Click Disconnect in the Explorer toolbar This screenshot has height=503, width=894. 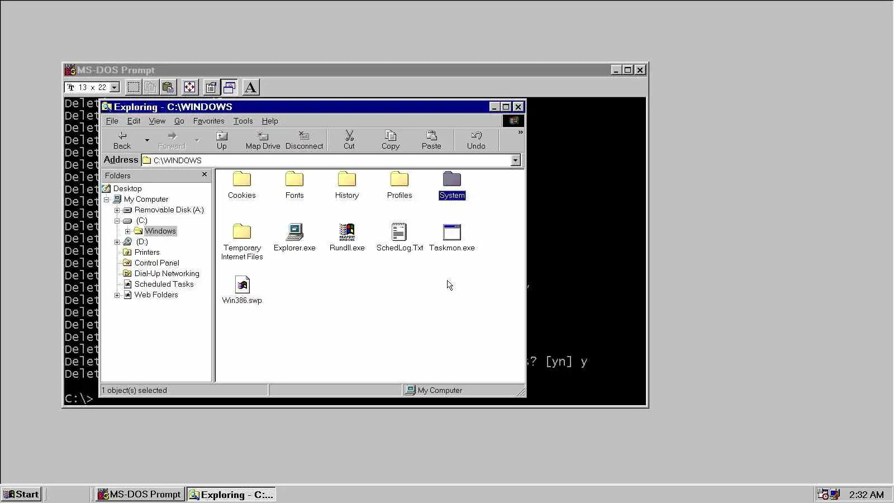tap(304, 140)
